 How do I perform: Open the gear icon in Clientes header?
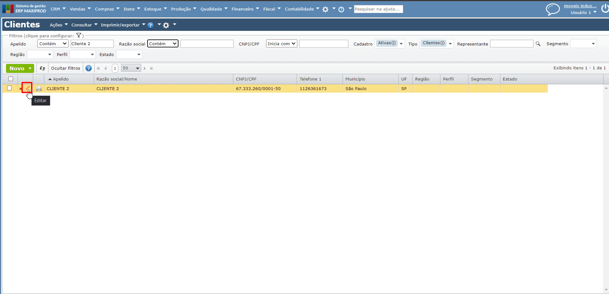click(166, 25)
